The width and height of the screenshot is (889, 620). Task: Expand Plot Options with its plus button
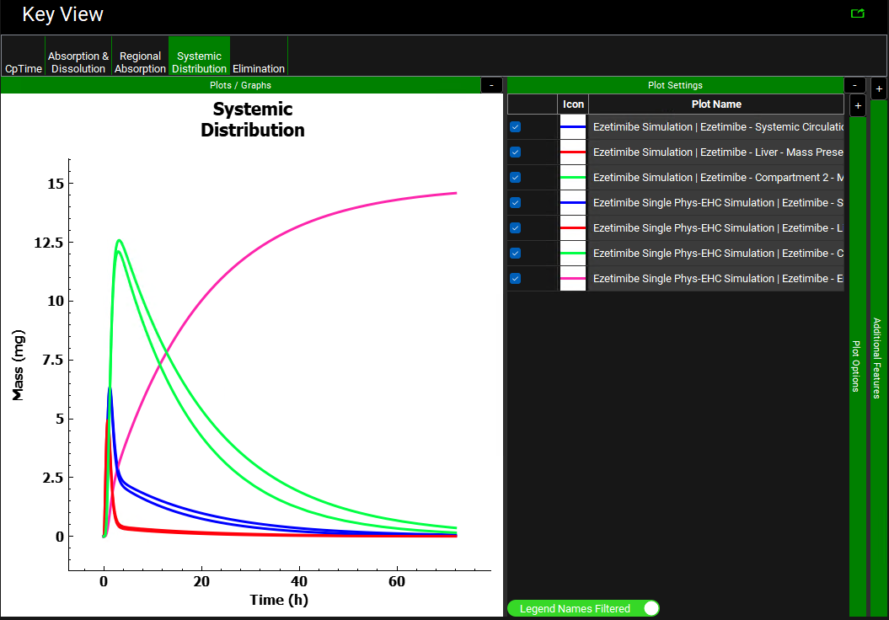858,106
